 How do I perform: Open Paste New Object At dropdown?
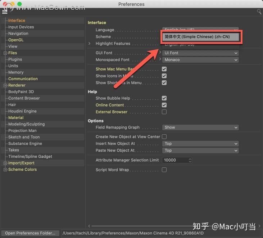tap(200, 151)
